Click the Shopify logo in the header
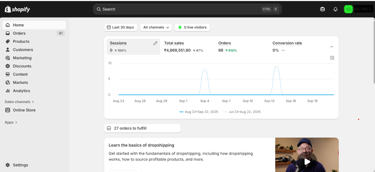The height and width of the screenshot is (172, 375). point(17,9)
